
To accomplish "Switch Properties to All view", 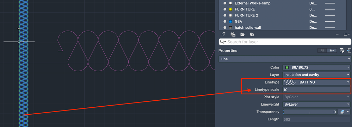I will click(322, 51).
